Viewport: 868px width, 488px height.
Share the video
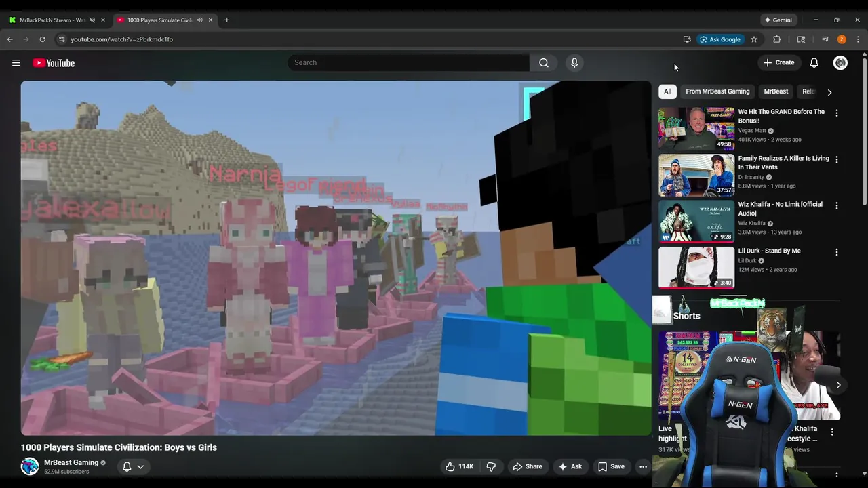527,466
